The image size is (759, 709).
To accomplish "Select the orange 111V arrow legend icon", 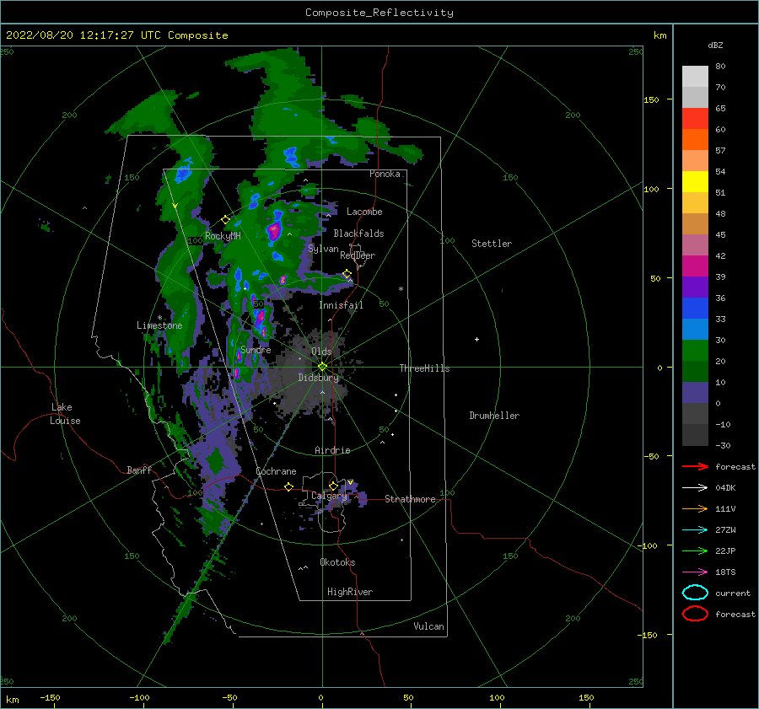I will pyautogui.click(x=695, y=508).
